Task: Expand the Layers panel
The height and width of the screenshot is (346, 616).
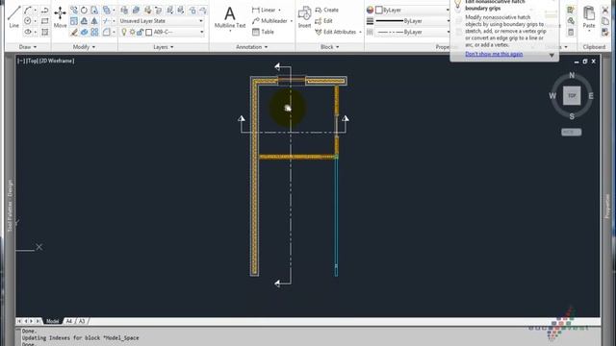Action: 163,47
